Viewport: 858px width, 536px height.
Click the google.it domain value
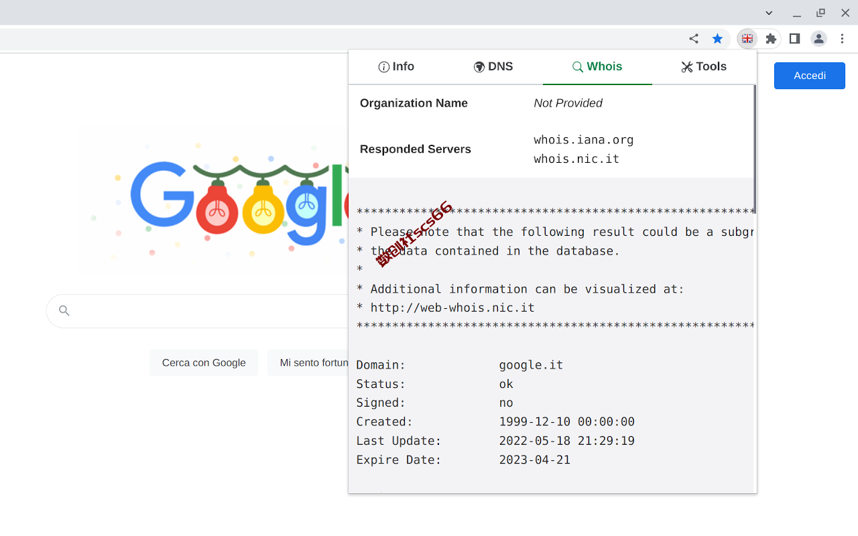coord(531,365)
